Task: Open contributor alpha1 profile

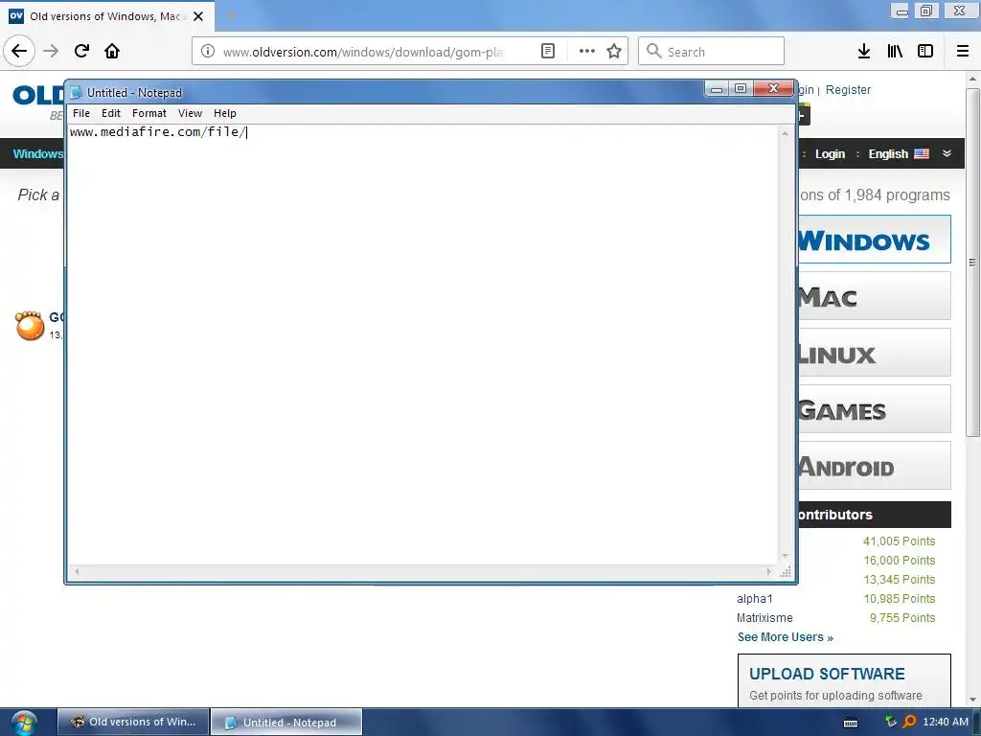Action: pos(755,599)
